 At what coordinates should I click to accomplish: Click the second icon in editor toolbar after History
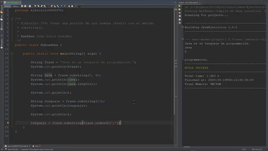click(x=25, y=6)
